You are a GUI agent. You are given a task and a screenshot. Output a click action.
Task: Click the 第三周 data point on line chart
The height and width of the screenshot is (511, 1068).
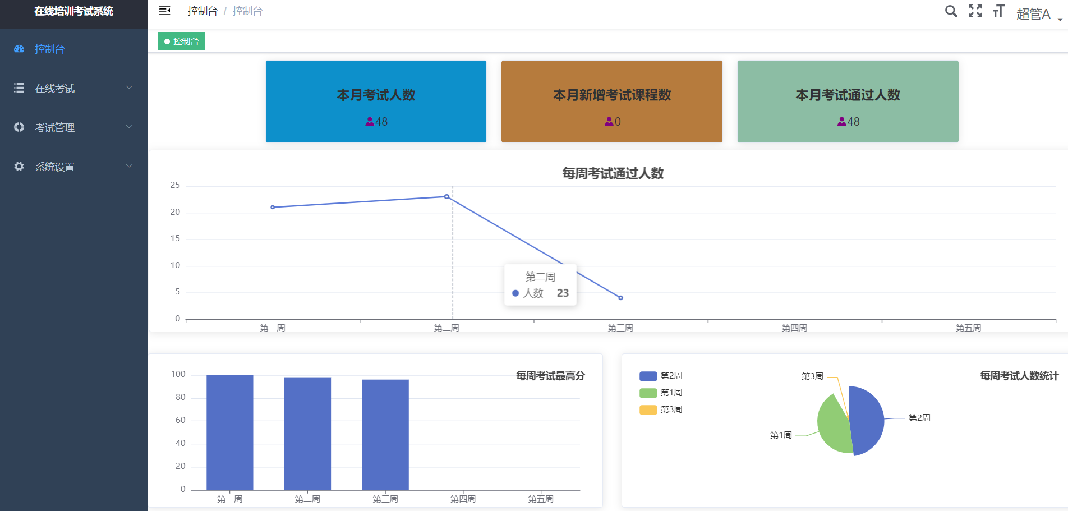click(x=620, y=298)
